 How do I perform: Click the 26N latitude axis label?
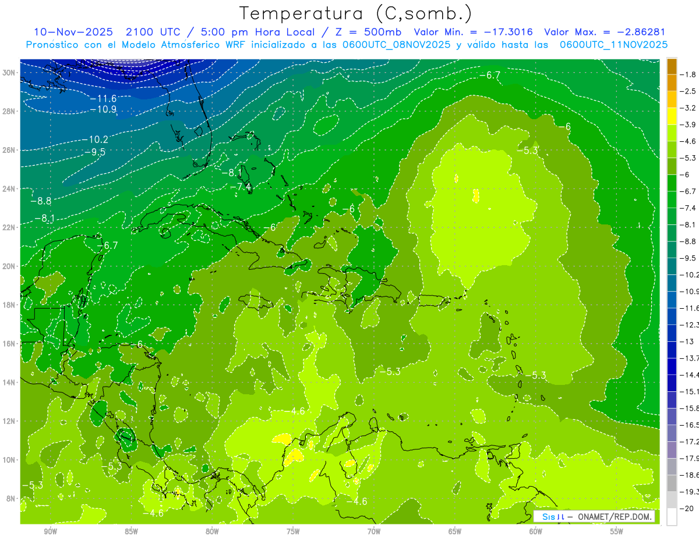tap(10, 150)
